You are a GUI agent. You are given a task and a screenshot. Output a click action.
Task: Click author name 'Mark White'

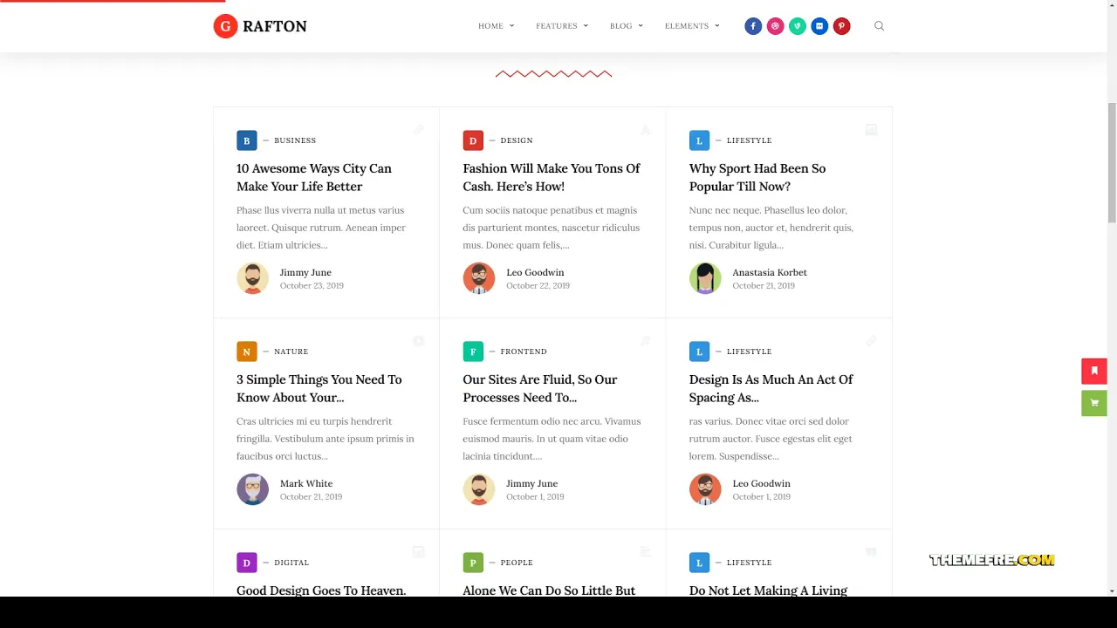click(x=306, y=483)
